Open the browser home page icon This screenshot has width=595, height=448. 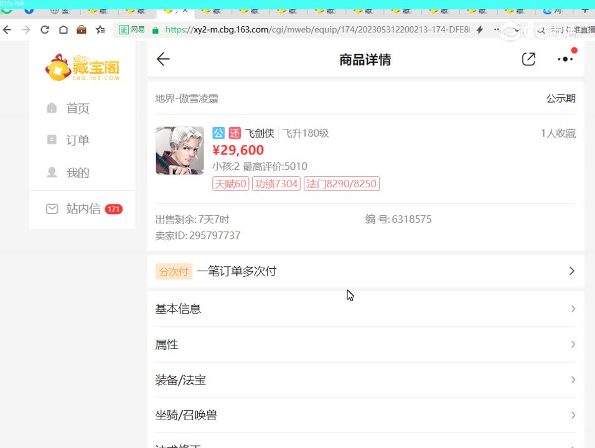(x=63, y=30)
